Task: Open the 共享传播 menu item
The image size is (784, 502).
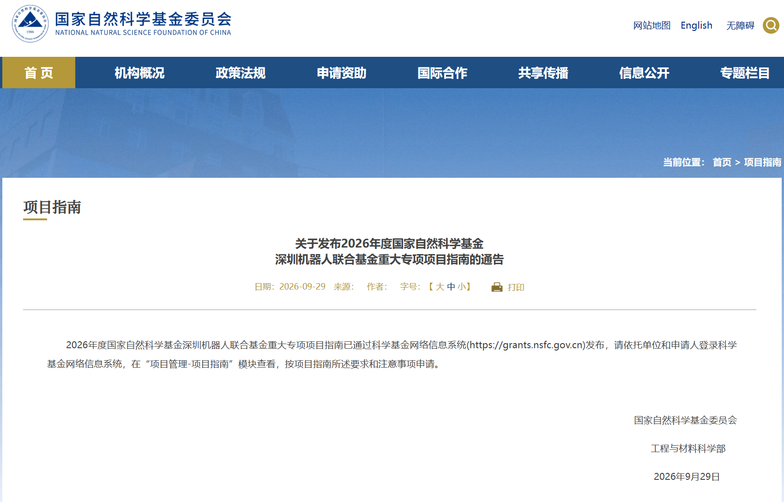Action: [x=543, y=73]
